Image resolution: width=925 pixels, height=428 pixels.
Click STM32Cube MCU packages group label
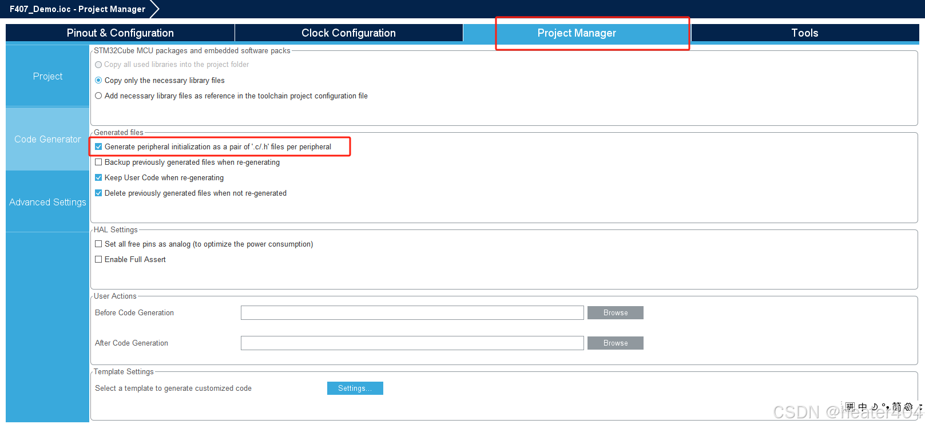click(192, 51)
